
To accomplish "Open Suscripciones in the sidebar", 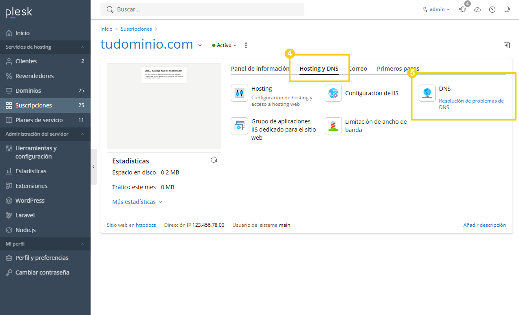I will (45, 105).
